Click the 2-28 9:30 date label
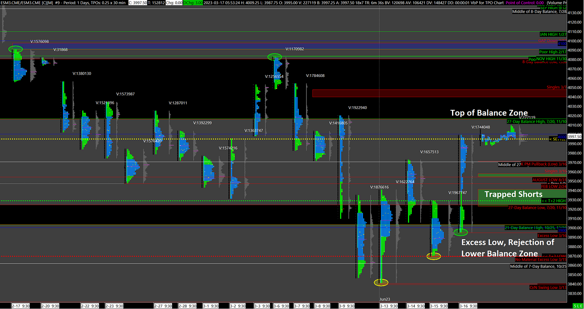This screenshot has height=309, width=584. coord(188,306)
